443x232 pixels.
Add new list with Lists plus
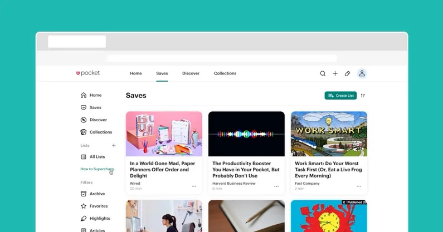coord(114,145)
